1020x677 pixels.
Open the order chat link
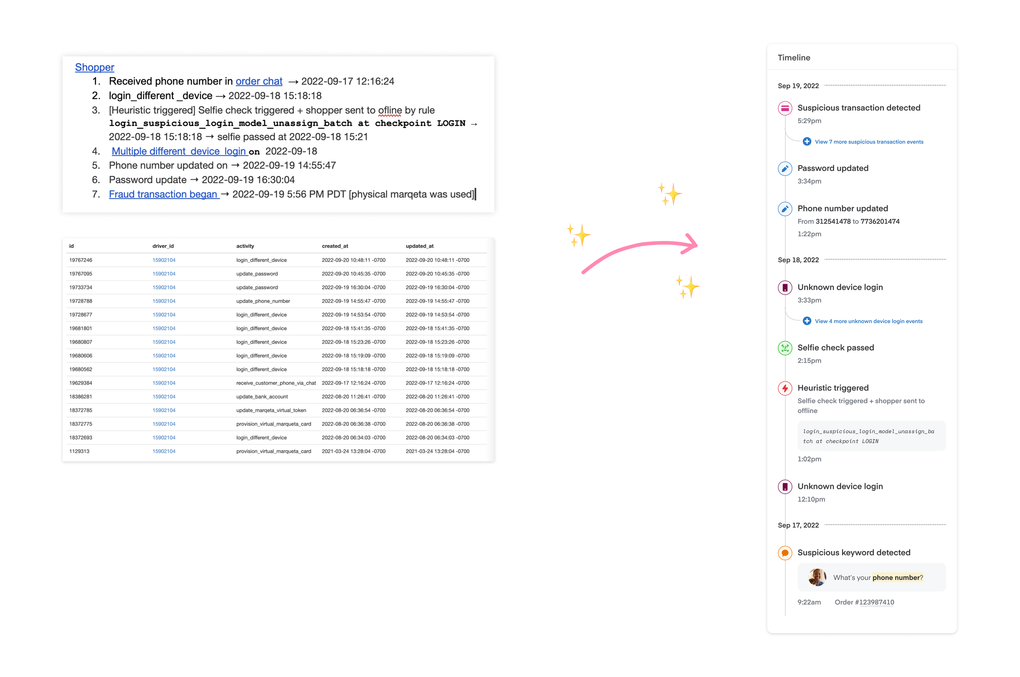point(259,81)
